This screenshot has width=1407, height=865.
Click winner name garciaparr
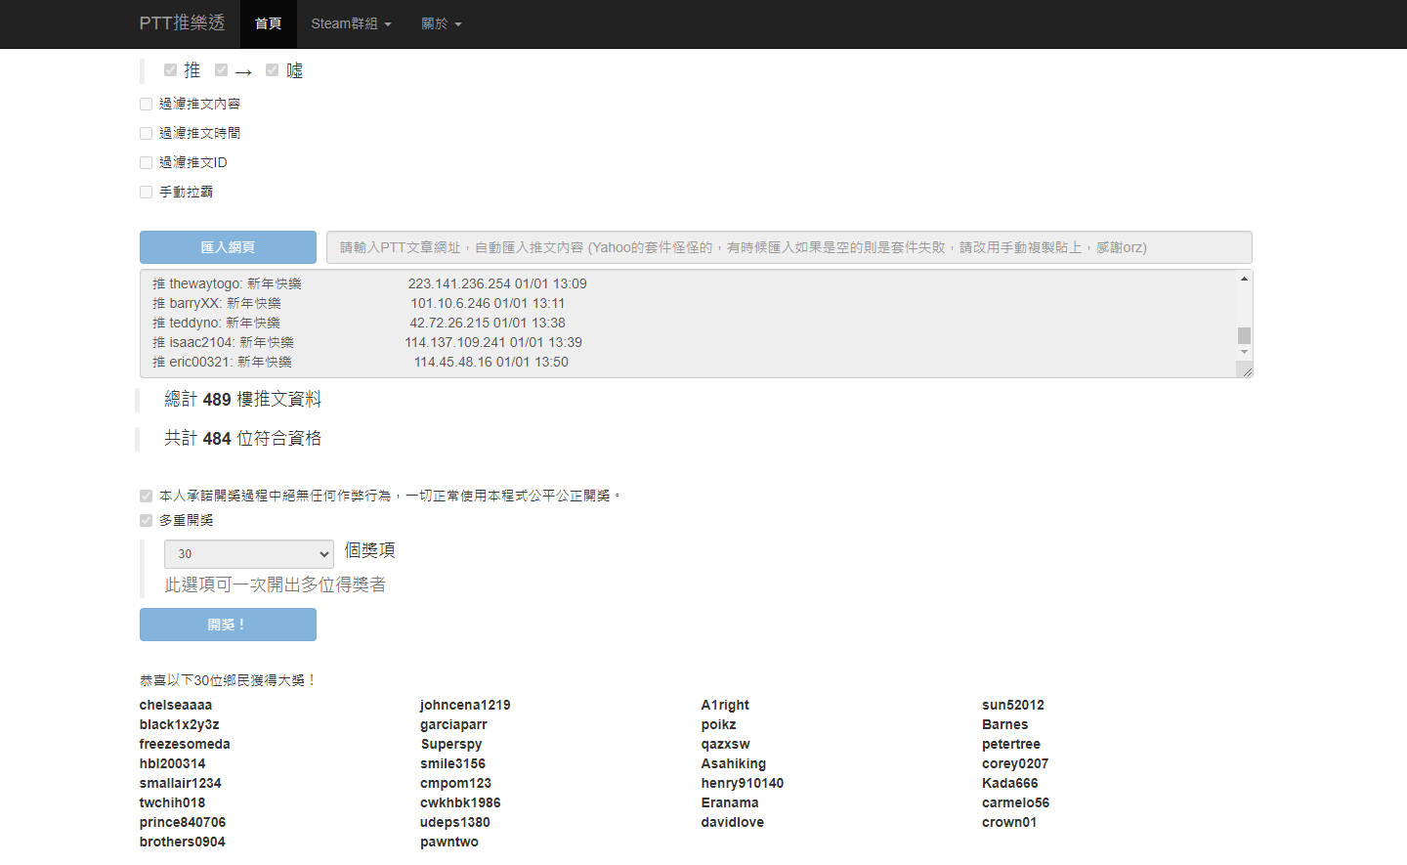(453, 724)
